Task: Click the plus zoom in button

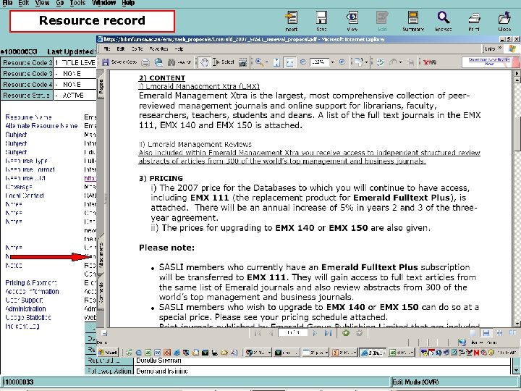Action: (342, 62)
